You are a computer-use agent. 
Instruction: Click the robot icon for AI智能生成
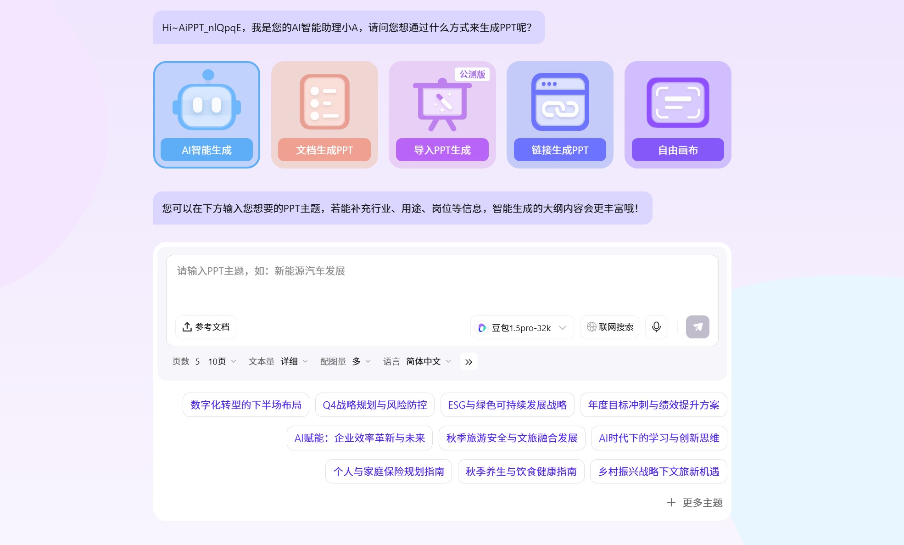pos(206,101)
